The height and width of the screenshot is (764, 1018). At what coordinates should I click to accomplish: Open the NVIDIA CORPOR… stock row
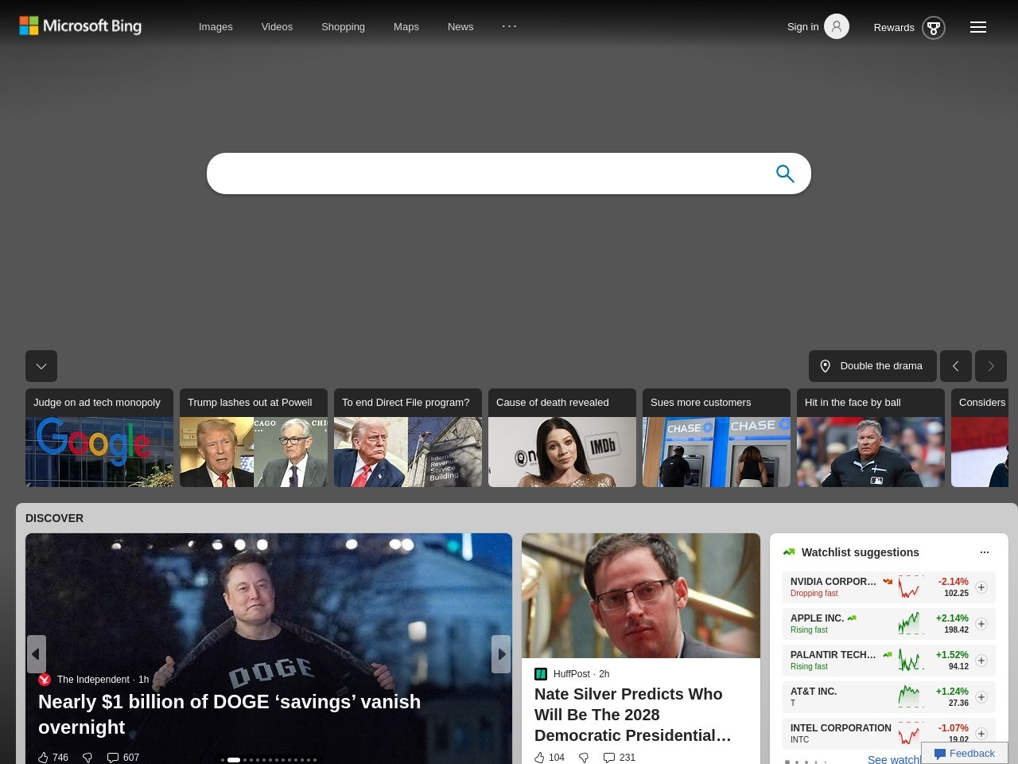coord(889,587)
